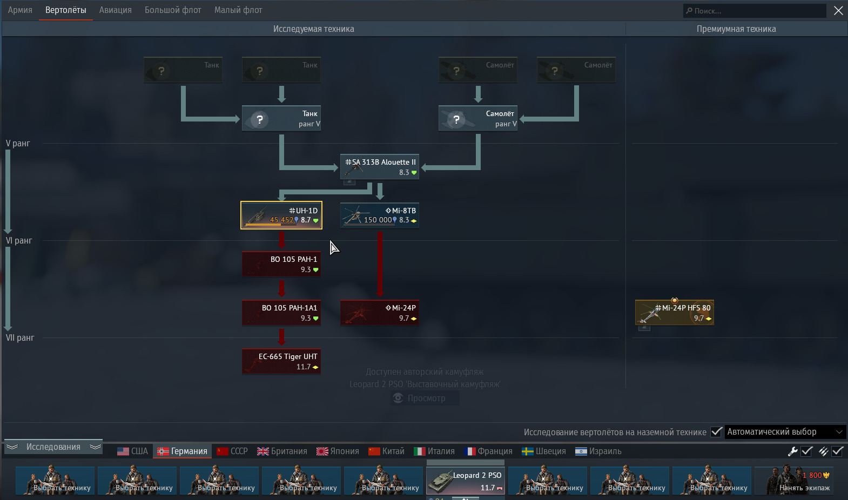This screenshot has width=848, height=500.
Task: Collapse the Исследования panel
Action: click(x=53, y=447)
